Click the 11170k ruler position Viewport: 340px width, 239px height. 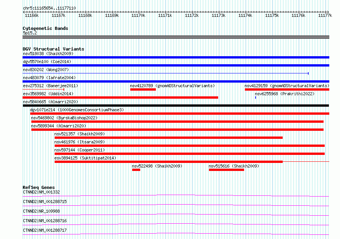click(138, 15)
